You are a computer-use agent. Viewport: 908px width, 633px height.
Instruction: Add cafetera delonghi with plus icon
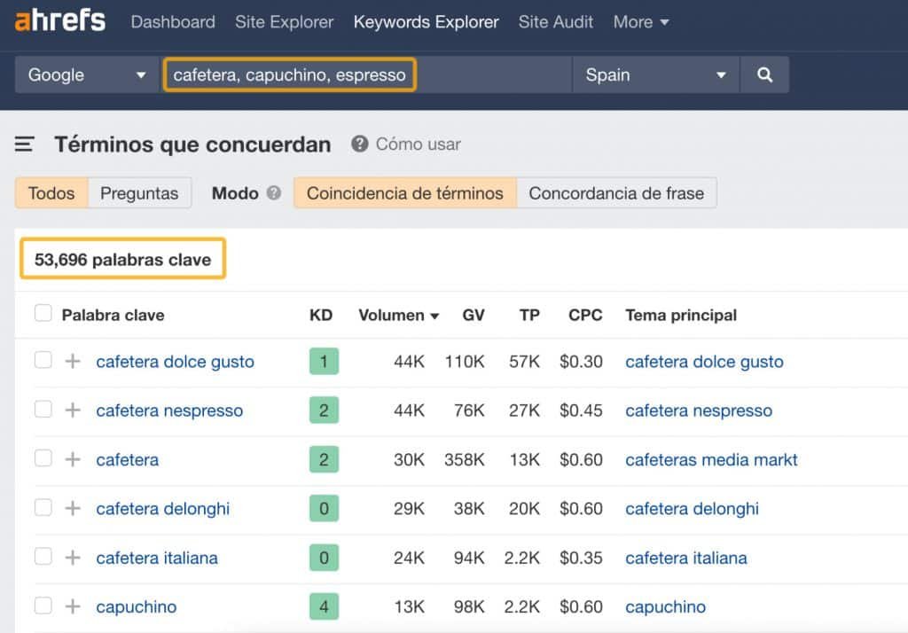click(73, 509)
